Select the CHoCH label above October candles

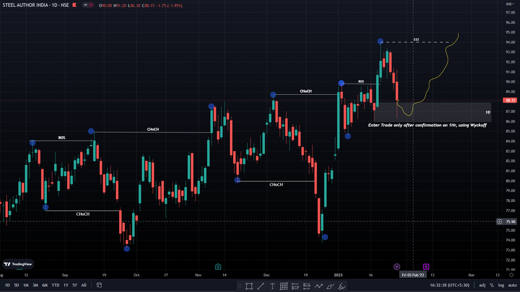coord(153,129)
